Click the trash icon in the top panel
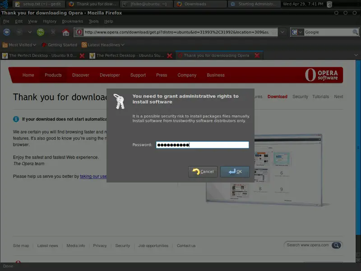This screenshot has height=271, width=361. coord(329,4)
